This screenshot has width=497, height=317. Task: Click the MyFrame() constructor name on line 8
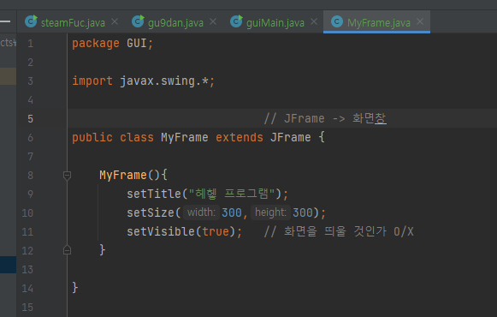pos(123,175)
